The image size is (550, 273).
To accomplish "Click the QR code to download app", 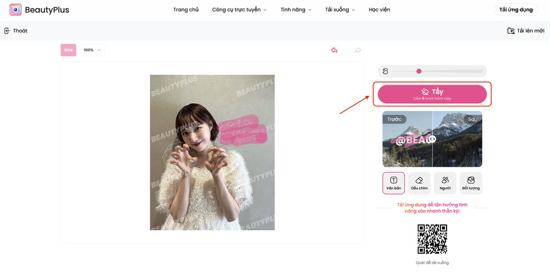I will pos(432,239).
